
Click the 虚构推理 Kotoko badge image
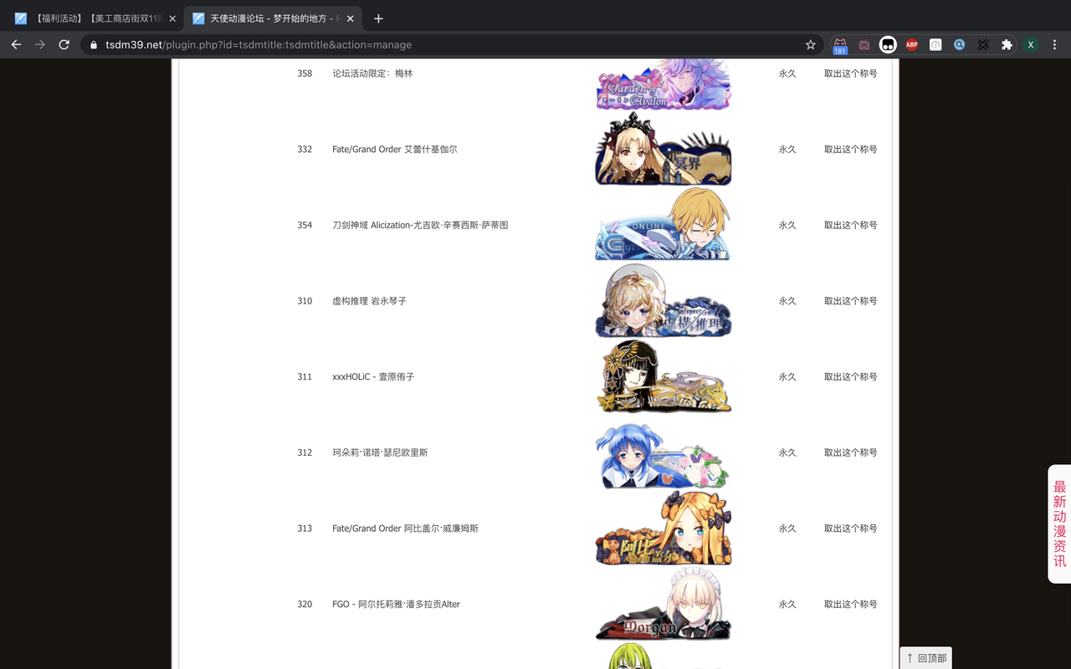(664, 301)
